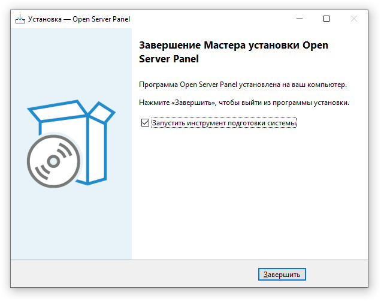Click the 'Нажмите «Завершить»' instruction text

click(x=177, y=103)
